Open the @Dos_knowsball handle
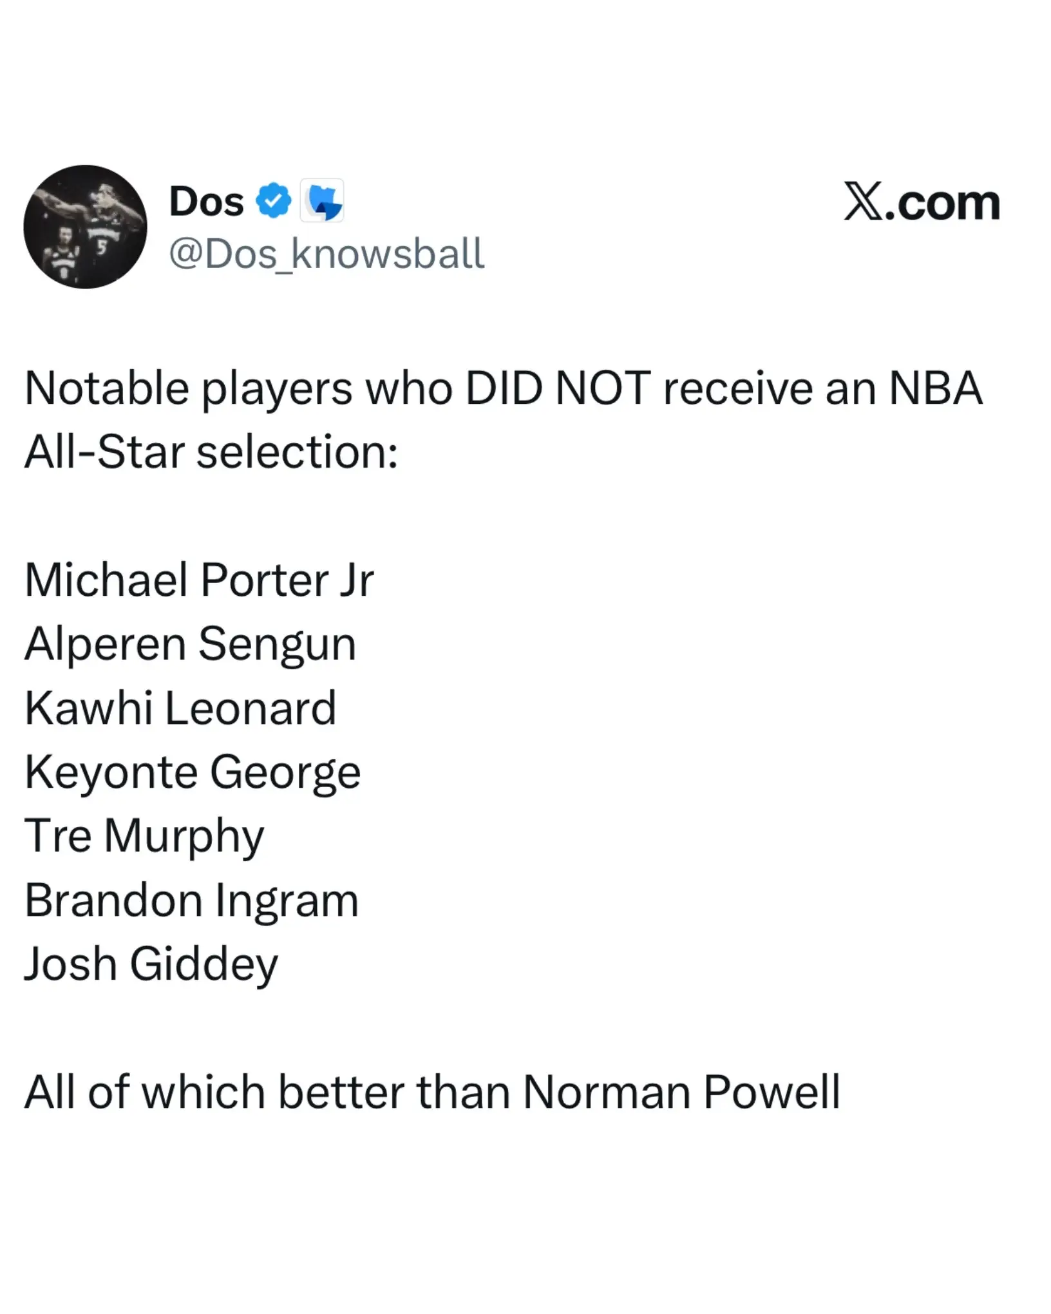Image resolution: width=1051 pixels, height=1314 pixels. [327, 253]
